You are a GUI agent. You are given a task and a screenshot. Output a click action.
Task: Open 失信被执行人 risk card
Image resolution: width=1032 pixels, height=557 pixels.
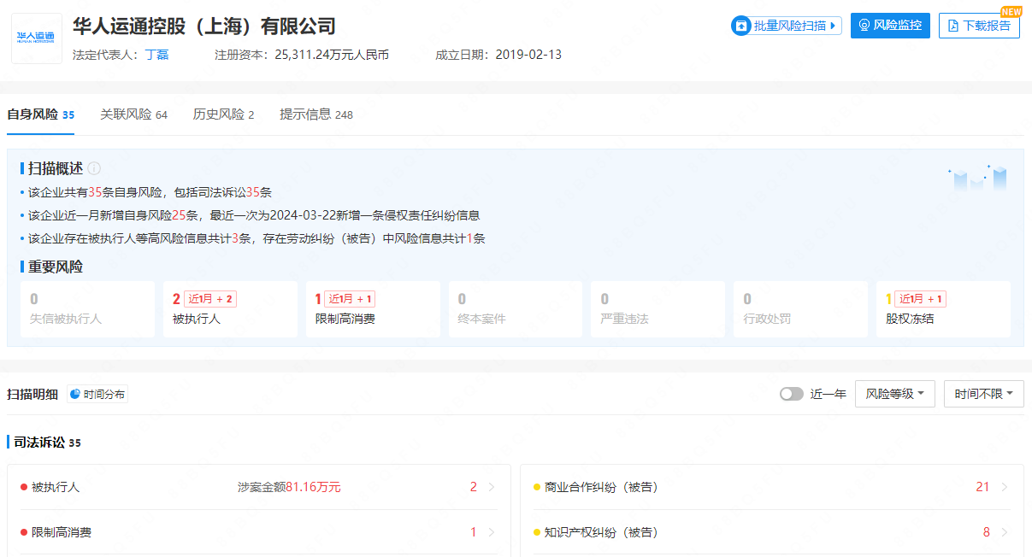pos(87,309)
